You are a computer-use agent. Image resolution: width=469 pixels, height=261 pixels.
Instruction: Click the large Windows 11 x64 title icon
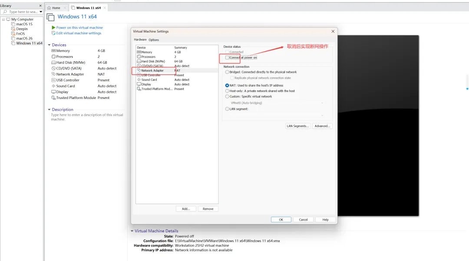(50, 17)
